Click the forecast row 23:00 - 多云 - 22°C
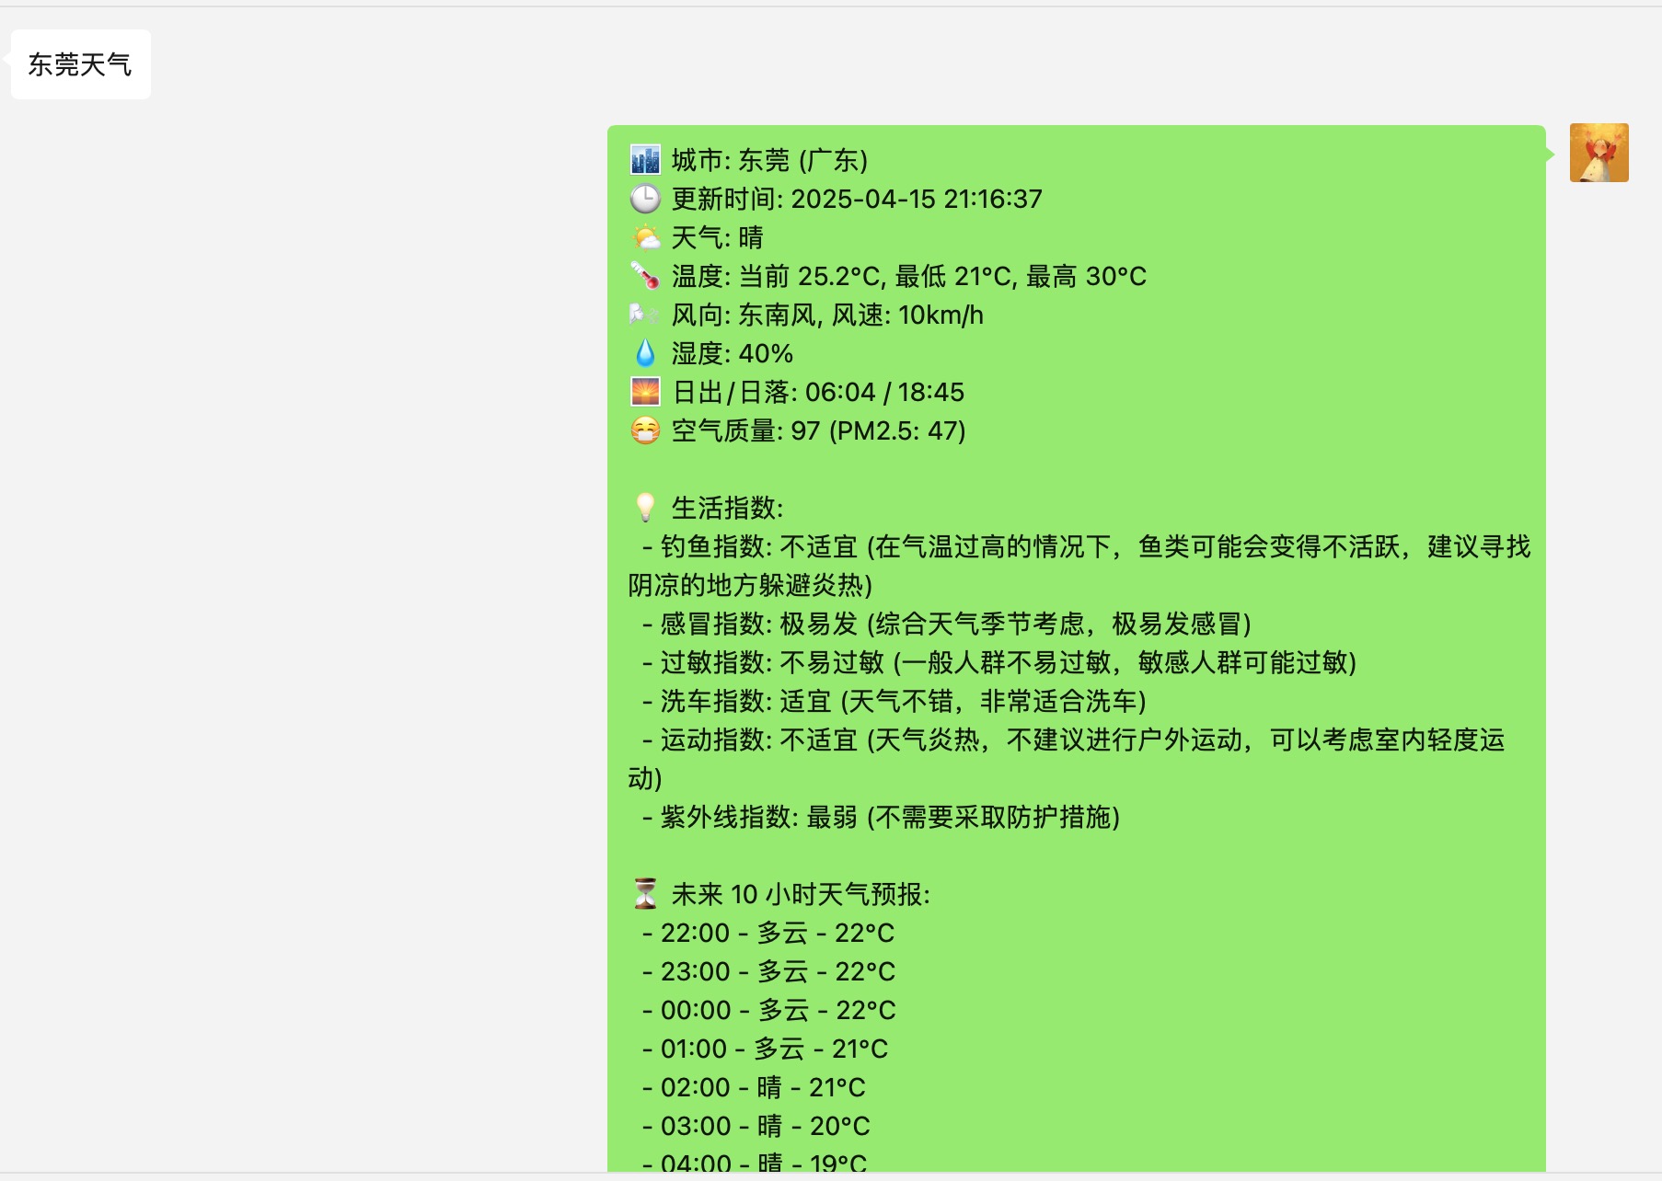This screenshot has height=1181, width=1662. (x=768, y=971)
